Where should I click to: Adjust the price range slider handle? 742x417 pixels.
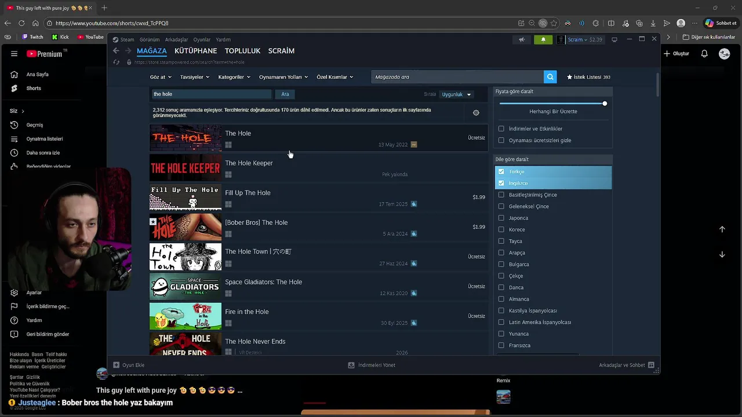point(605,104)
